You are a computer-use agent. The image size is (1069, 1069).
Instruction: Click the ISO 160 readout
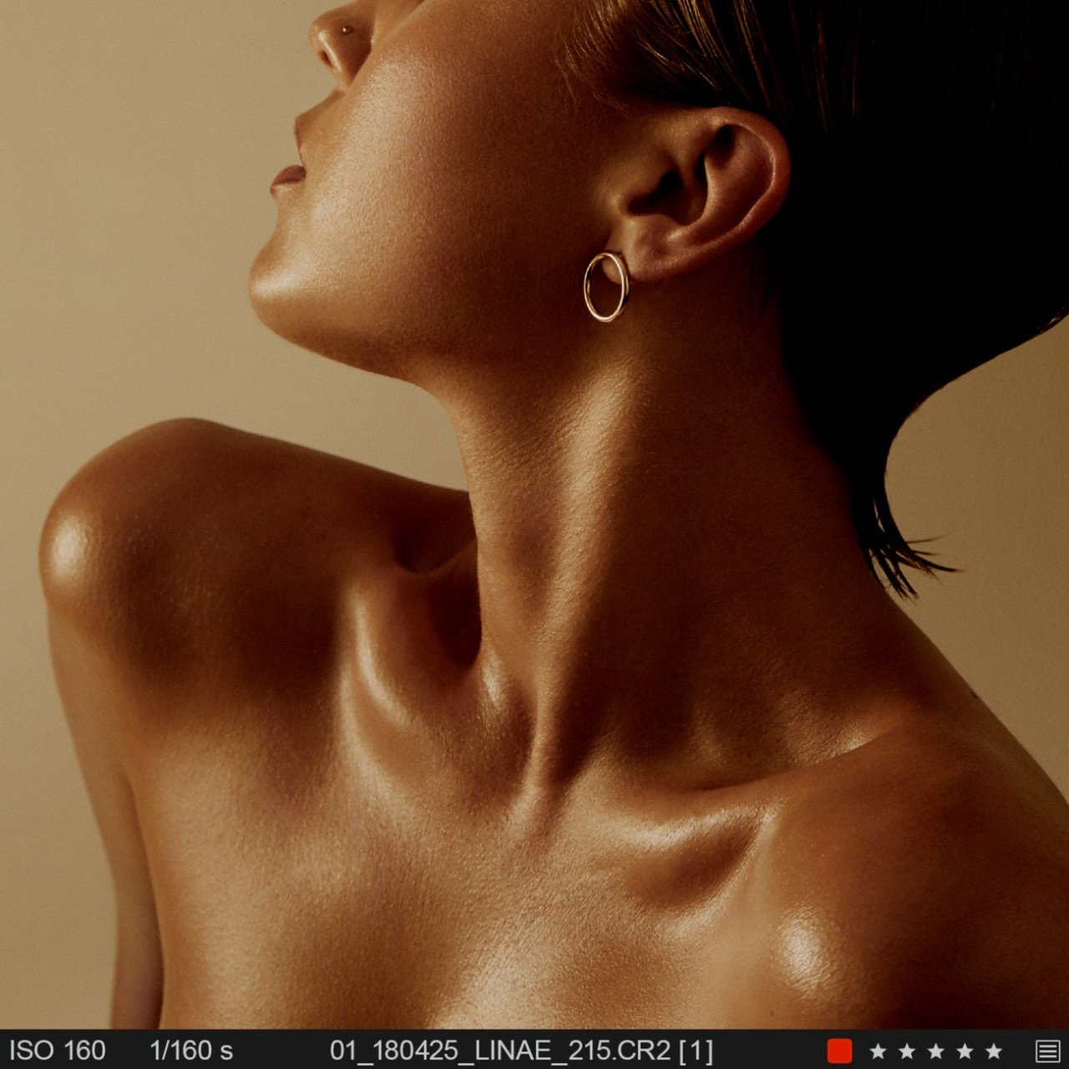58,1051
